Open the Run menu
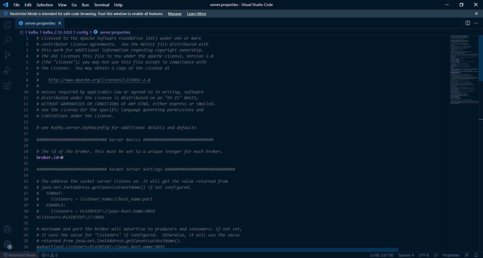Viewport: 483px width, 258px height. pyautogui.click(x=85, y=5)
